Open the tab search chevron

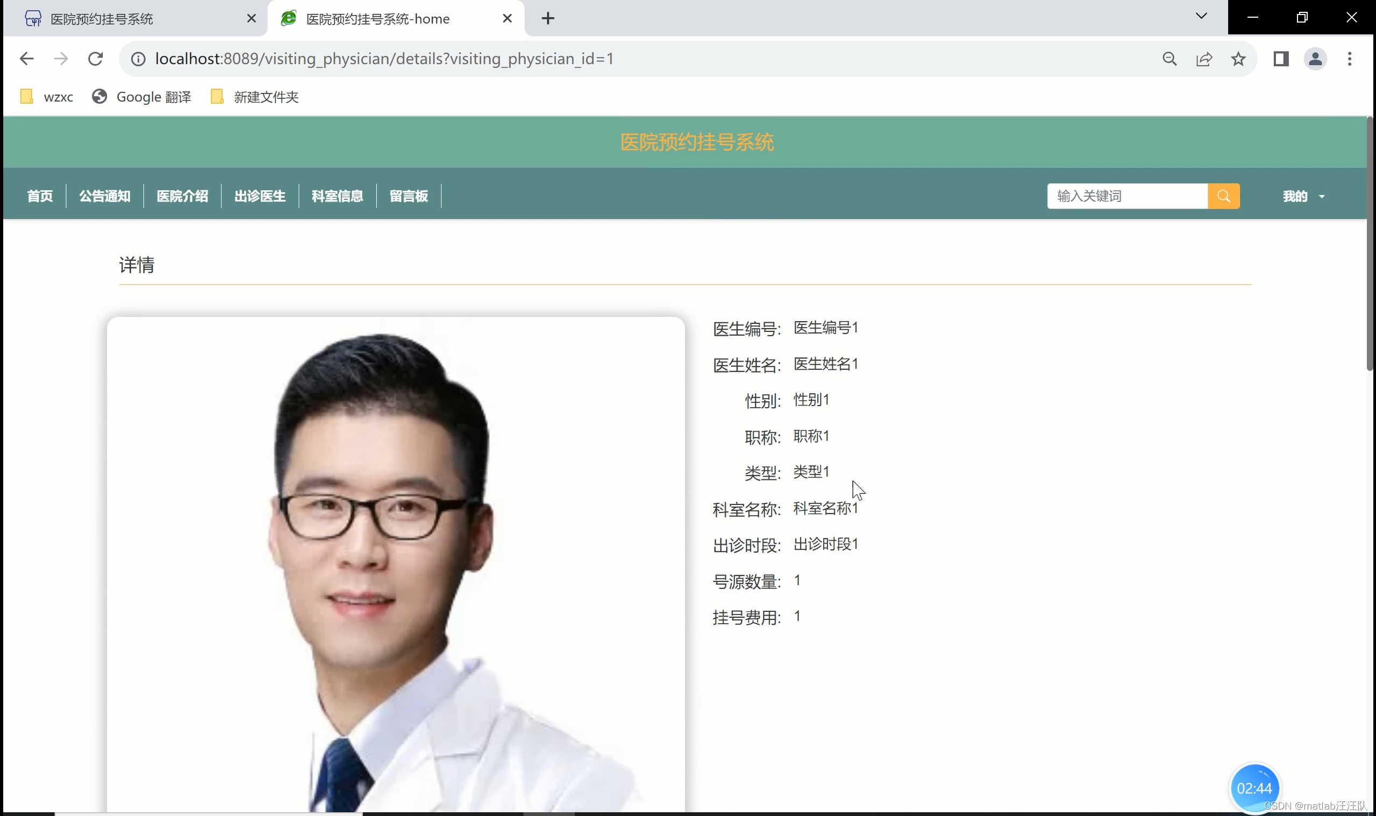(1201, 16)
